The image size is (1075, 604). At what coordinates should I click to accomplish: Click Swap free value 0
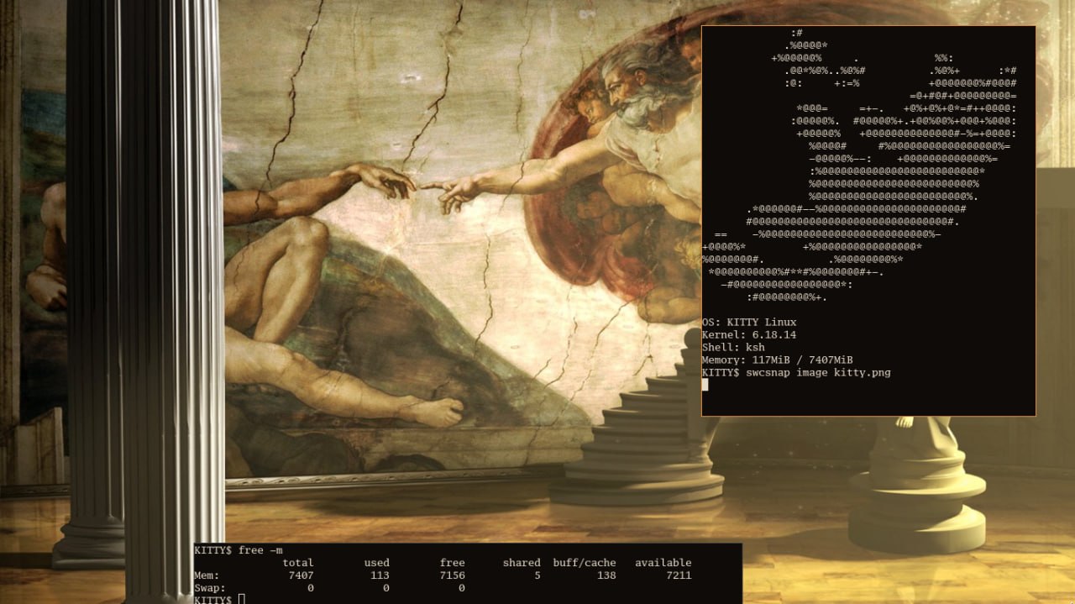coord(462,588)
